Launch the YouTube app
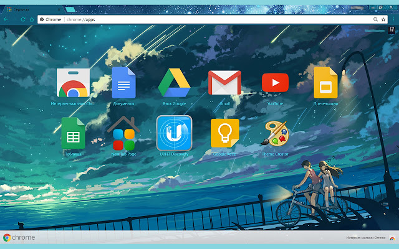 point(275,83)
